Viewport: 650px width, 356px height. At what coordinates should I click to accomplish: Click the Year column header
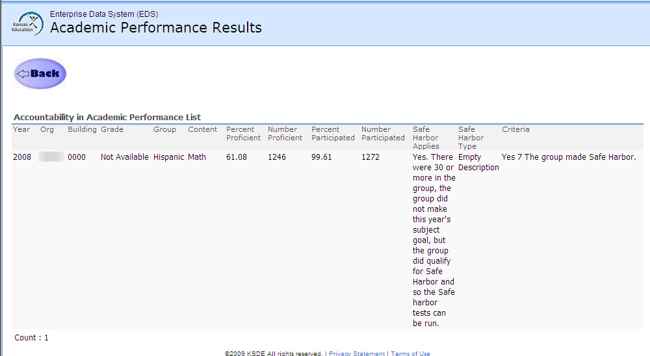pos(21,129)
